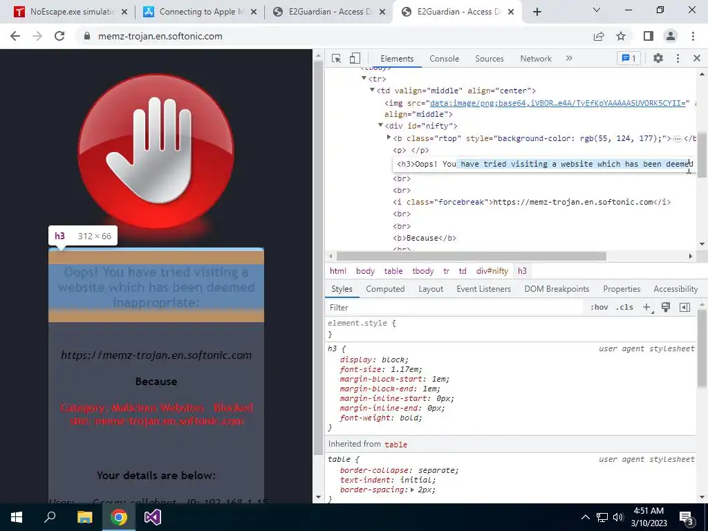
Task: Collapse the div id nifty node
Action: tap(381, 126)
